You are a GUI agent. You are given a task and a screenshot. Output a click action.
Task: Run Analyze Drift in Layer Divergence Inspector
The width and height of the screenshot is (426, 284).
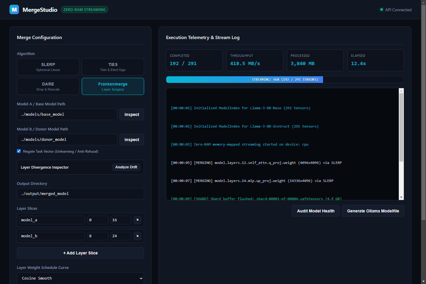tap(126, 167)
